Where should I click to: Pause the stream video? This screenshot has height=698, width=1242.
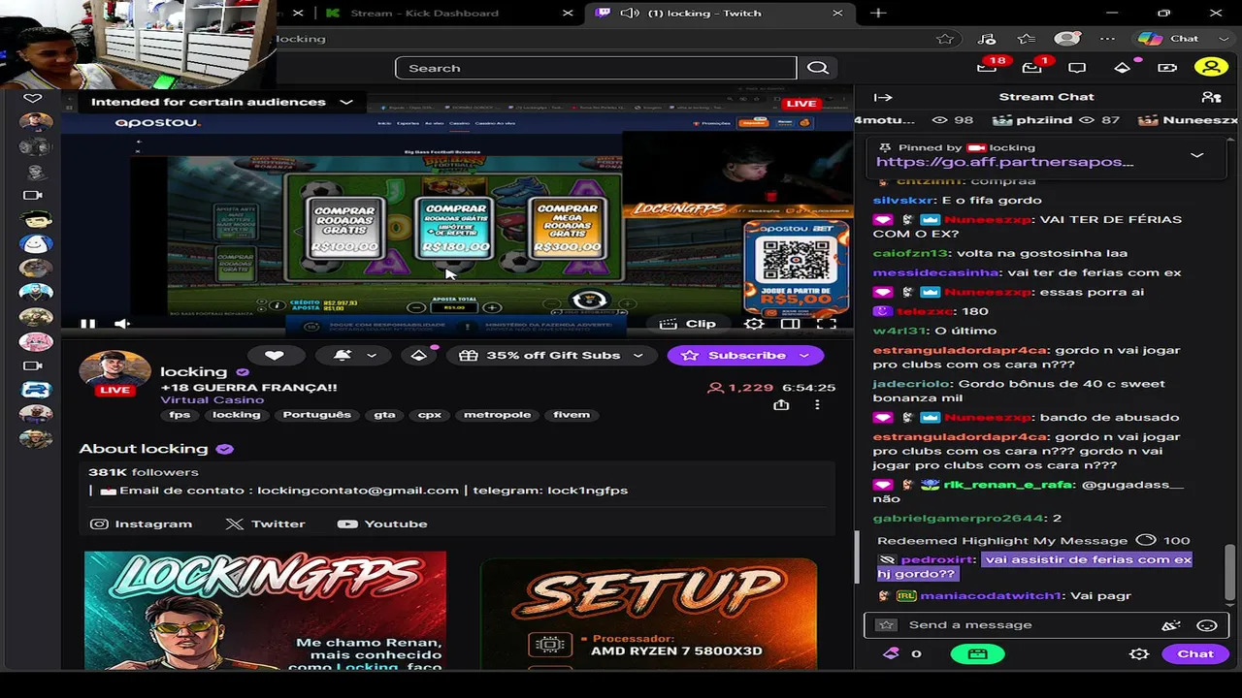pyautogui.click(x=87, y=324)
